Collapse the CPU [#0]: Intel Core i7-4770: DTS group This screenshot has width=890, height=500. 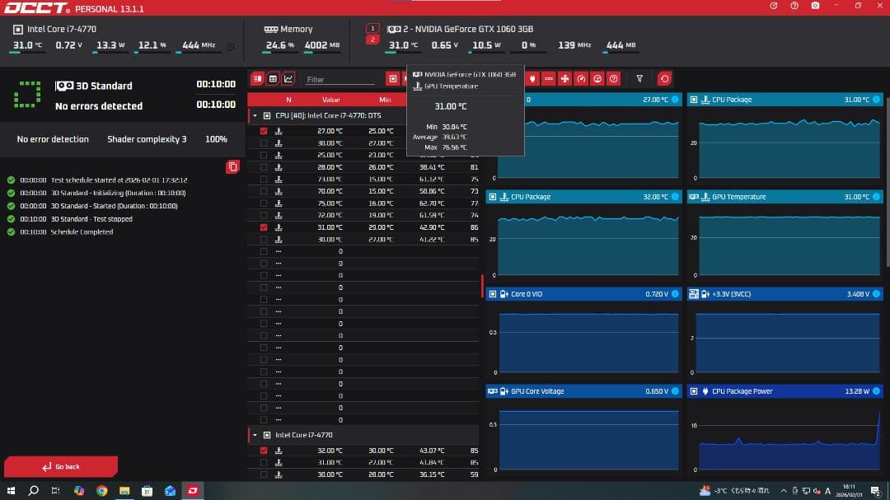tap(255, 116)
